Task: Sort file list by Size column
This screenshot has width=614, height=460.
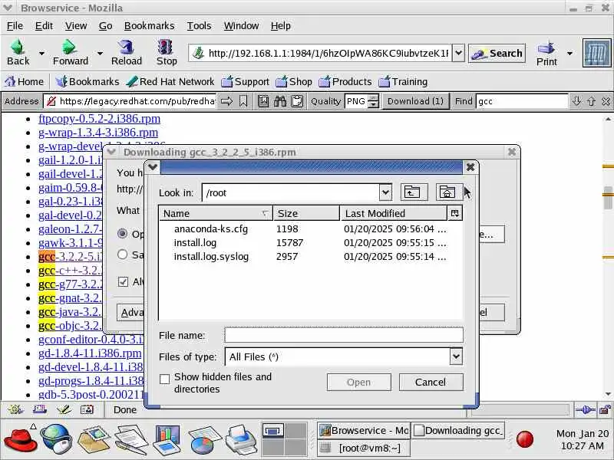Action: 306,213
